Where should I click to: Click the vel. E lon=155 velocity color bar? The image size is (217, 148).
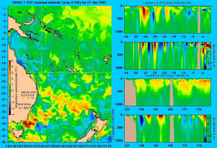point(205,56)
